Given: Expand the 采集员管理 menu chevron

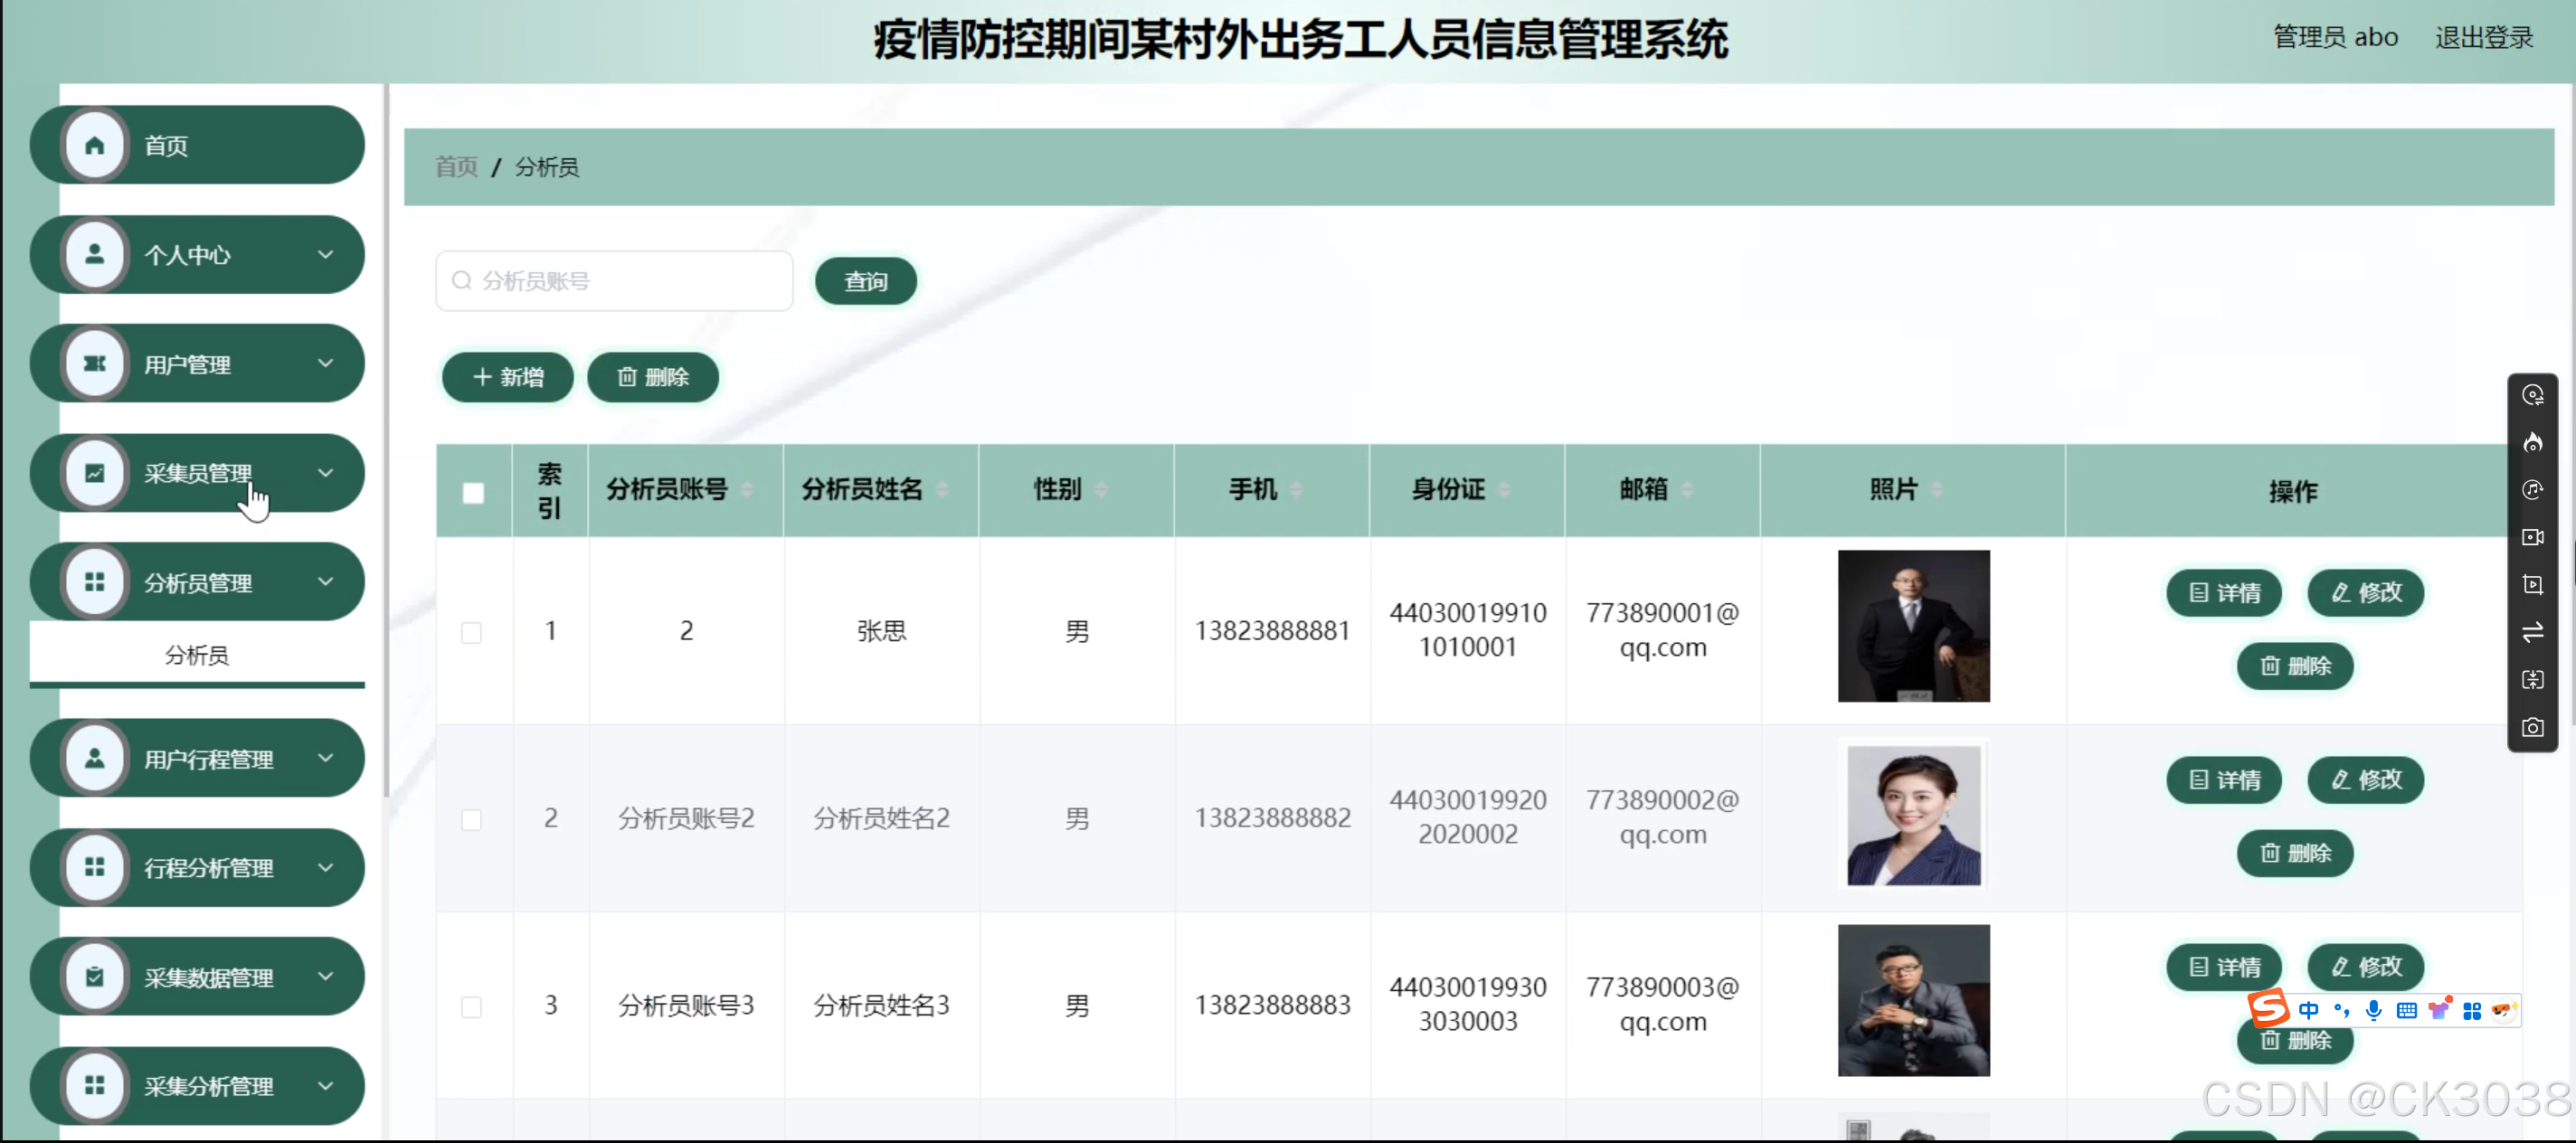Looking at the screenshot, I should [x=325, y=473].
